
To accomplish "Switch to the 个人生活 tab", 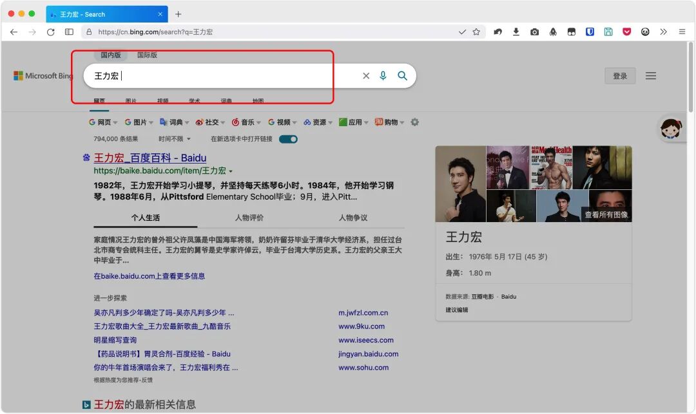I will click(x=145, y=218).
